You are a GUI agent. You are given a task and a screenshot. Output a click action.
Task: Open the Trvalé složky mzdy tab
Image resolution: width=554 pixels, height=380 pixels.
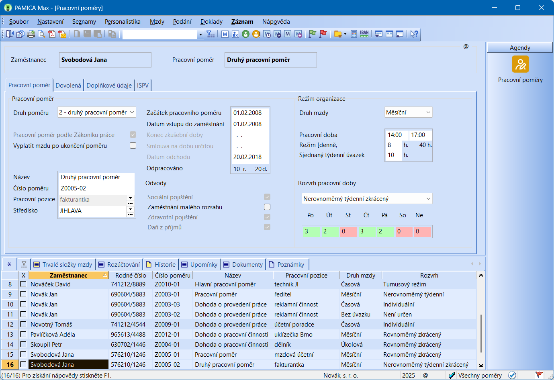point(63,264)
